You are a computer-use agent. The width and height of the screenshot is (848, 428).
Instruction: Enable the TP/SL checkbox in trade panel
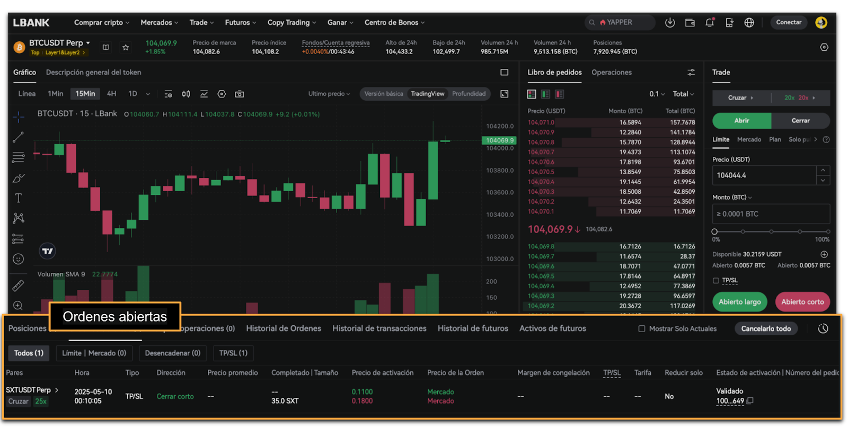point(716,280)
